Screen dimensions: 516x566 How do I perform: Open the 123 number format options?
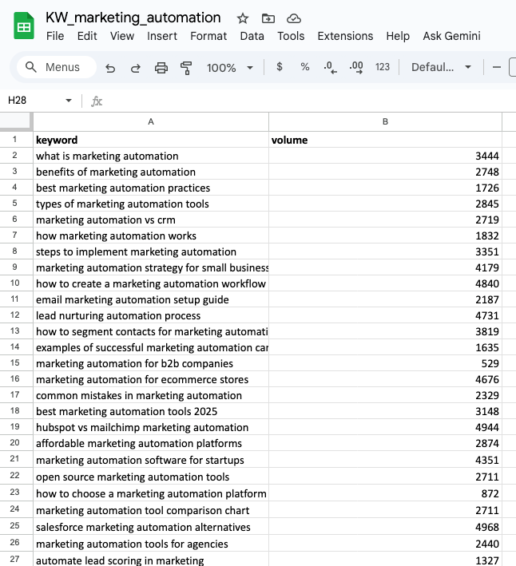coord(383,67)
